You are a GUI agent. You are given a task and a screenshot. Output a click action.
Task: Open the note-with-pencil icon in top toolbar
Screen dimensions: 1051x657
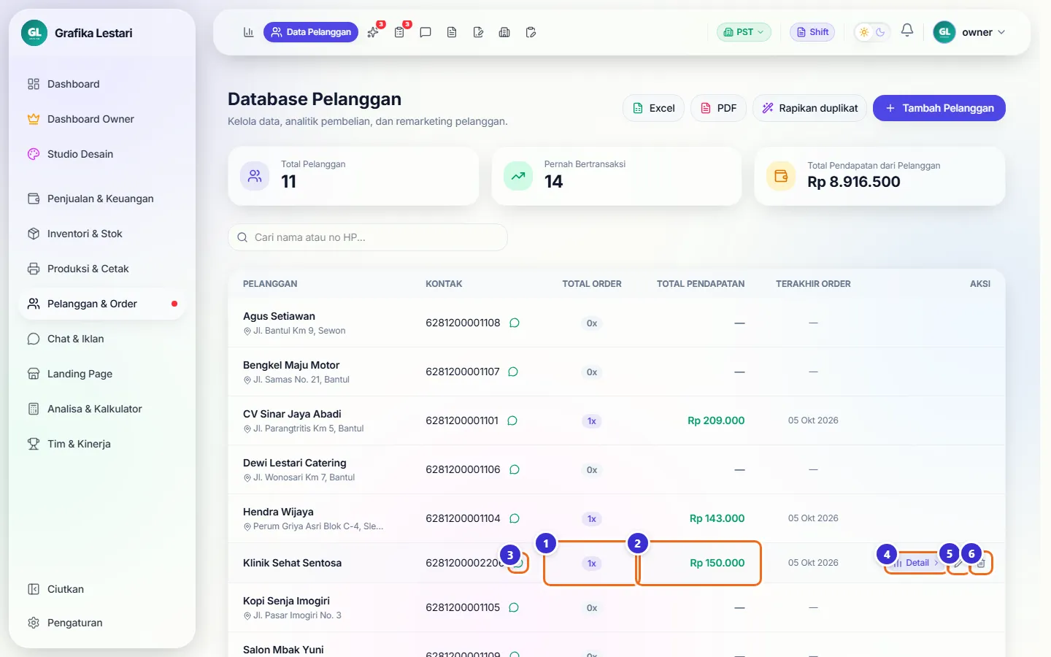pyautogui.click(x=478, y=32)
